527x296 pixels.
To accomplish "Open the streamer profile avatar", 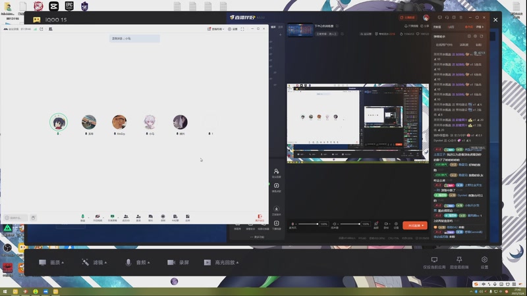I will 426,18.
